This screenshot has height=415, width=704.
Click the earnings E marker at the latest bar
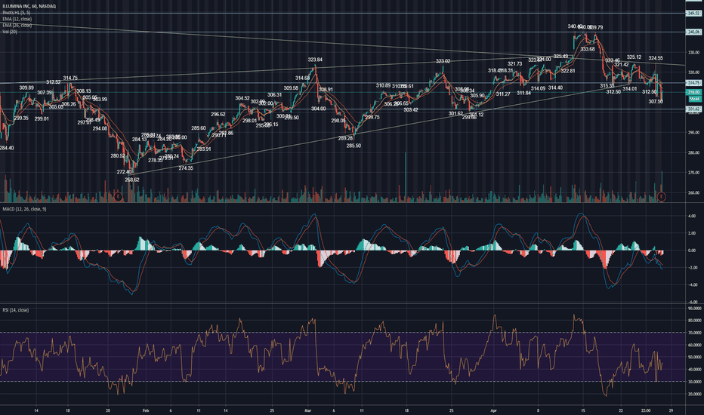(x=662, y=196)
